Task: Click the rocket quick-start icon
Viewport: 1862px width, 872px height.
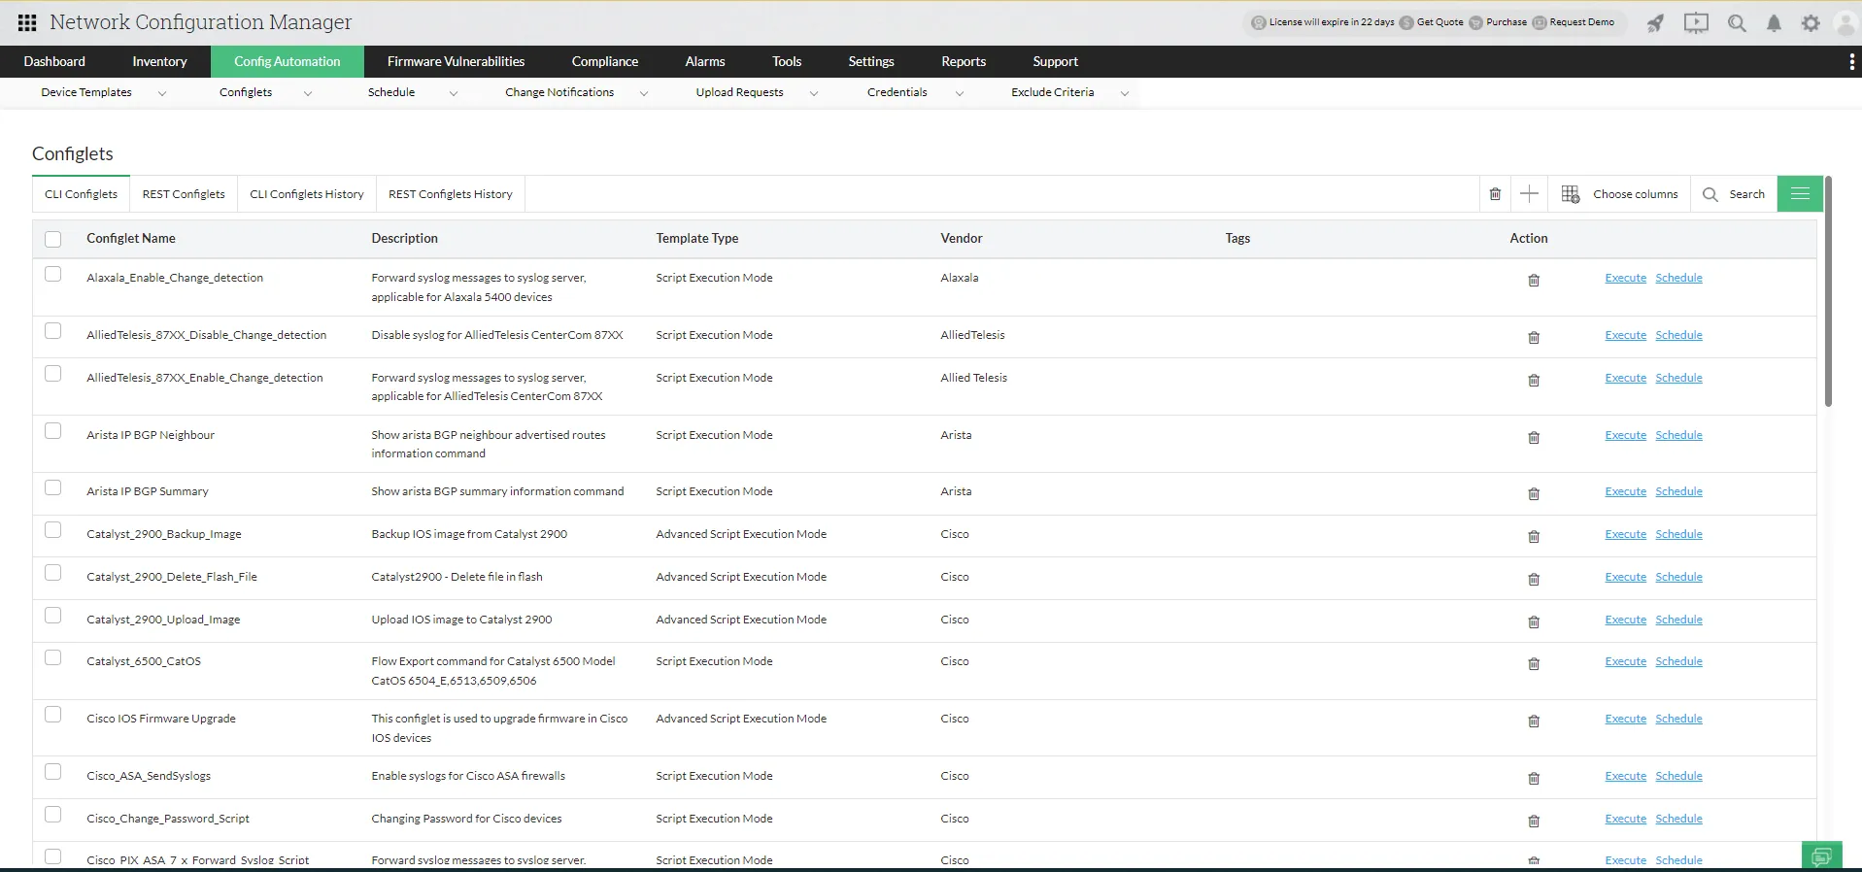Action: coord(1656,23)
